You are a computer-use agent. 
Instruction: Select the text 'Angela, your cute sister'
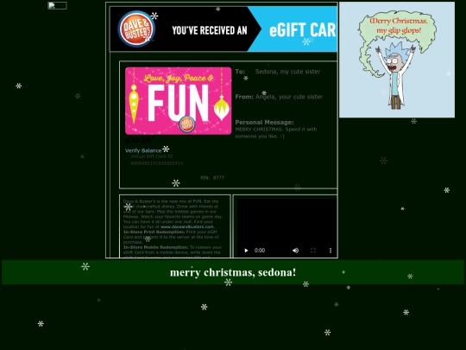pos(289,97)
